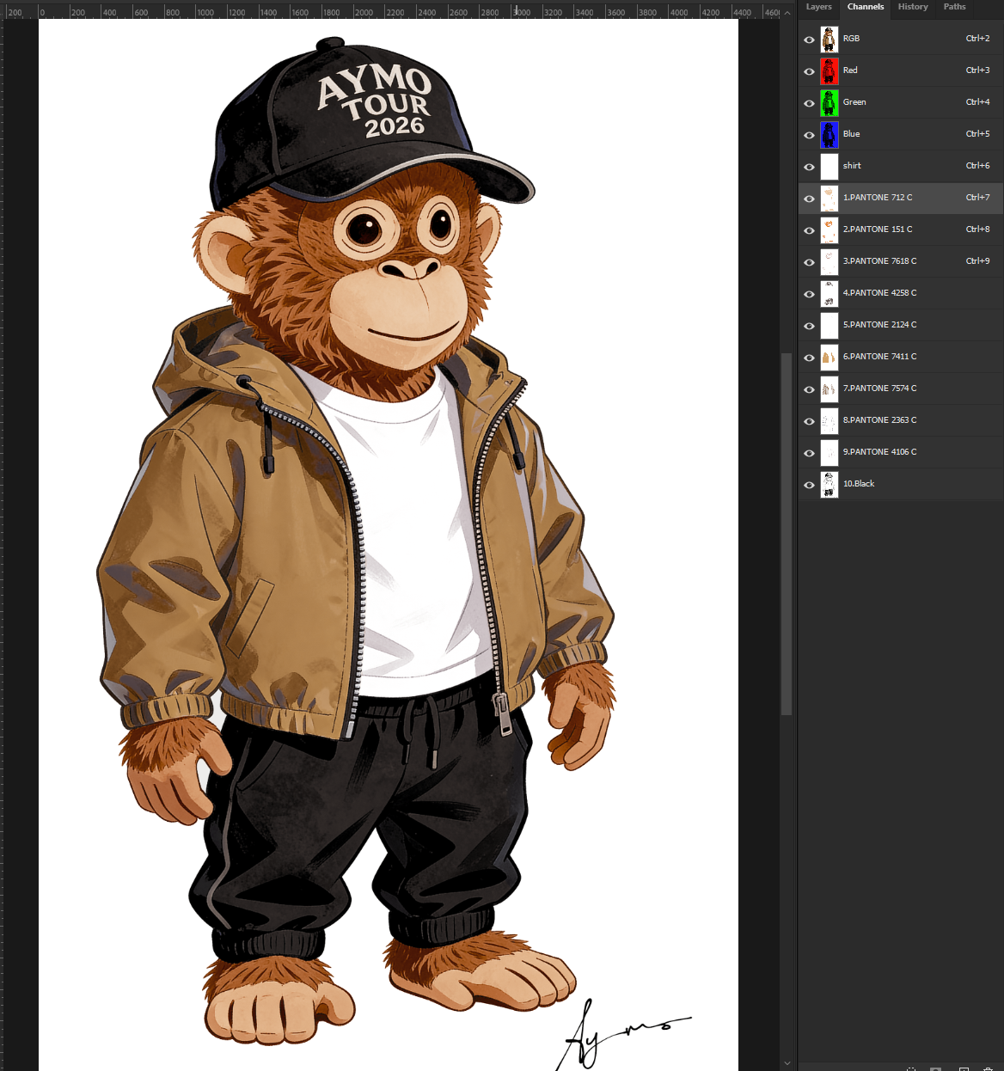Hide the shirt channel using its eye
This screenshot has height=1071, width=1004.
(809, 167)
